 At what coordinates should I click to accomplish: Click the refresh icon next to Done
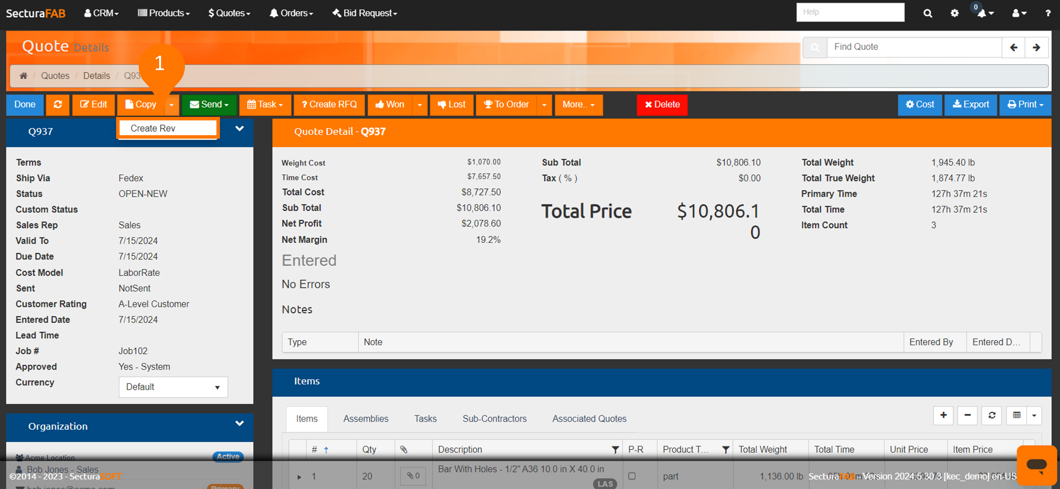coord(58,105)
